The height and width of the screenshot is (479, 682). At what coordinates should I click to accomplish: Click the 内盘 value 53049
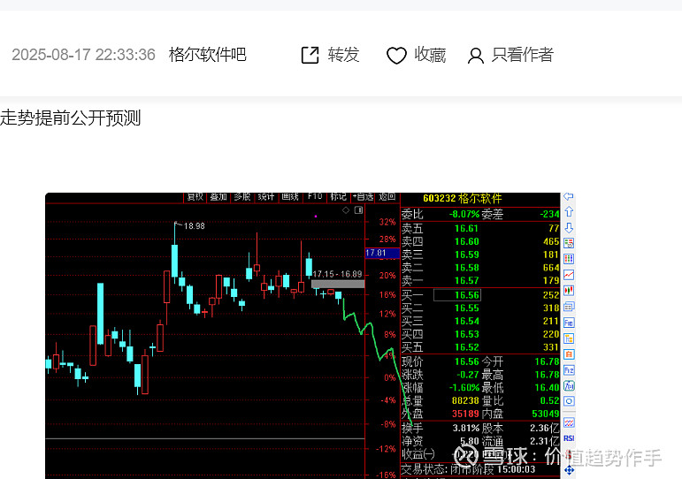point(546,414)
